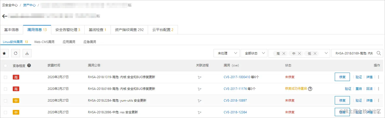Click the 高 severity badge in RHSA-2018:1319 row
The height and width of the screenshot is (118, 385).
pyautogui.click(x=16, y=77)
